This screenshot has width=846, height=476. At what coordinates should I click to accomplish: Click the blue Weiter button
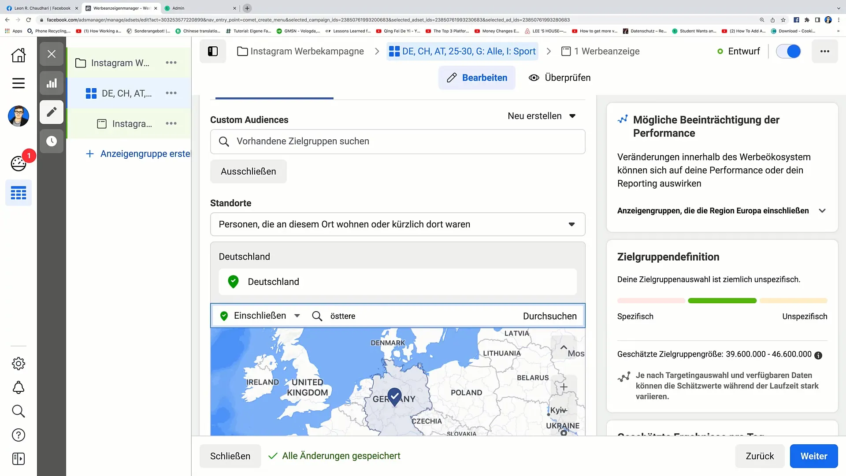pyautogui.click(x=813, y=456)
